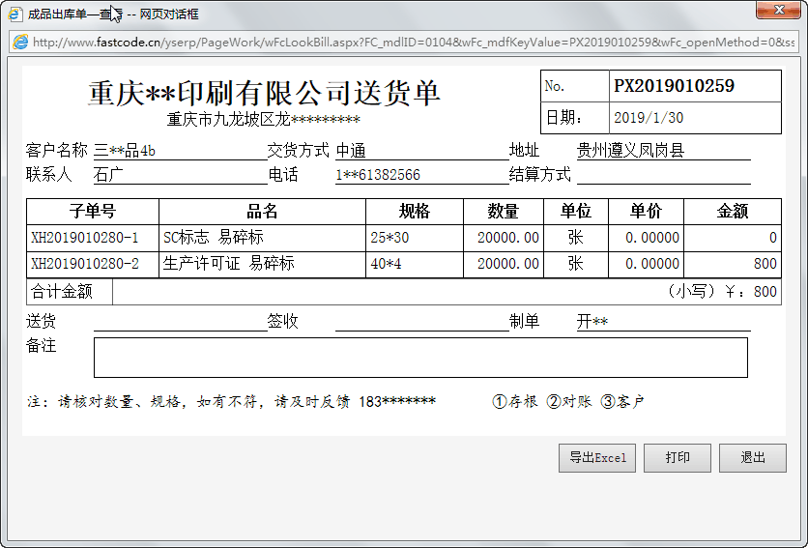
Task: Click the ②对账 copy label
Action: point(569,402)
